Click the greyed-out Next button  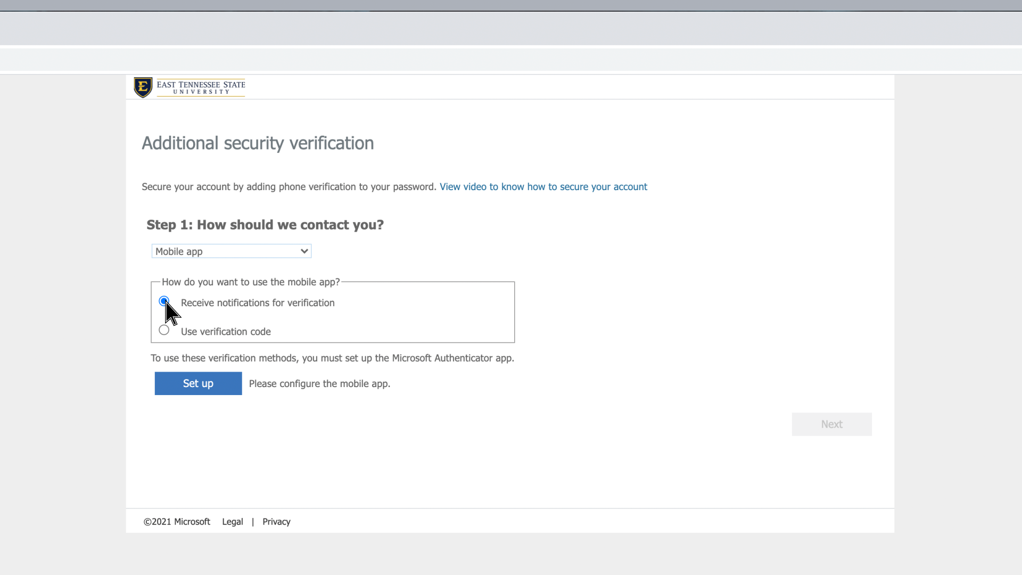[x=831, y=424]
